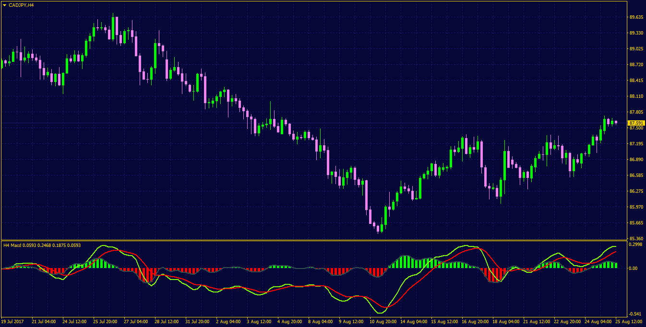Click the 88.720 price level label
Screen dimensions: 646x327
[x=636, y=65]
